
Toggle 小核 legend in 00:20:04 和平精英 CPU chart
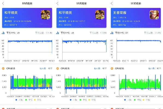(92, 100)
